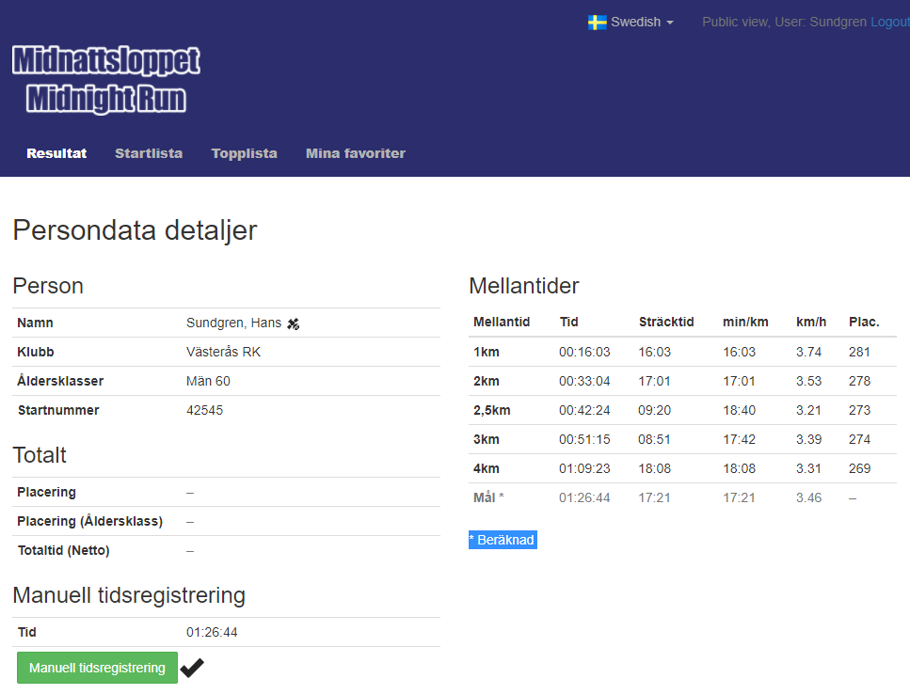910x694 pixels.
Task: Click the Swedish flag icon
Action: [598, 23]
